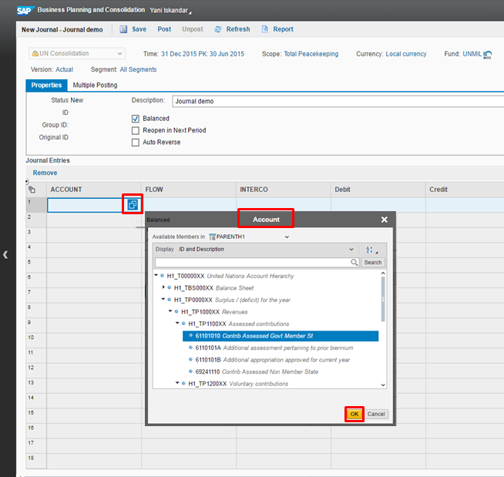504x477 pixels.
Task: Switch to the Properties tab
Action: click(46, 86)
